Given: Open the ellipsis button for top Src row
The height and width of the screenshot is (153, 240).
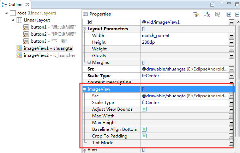Looking at the screenshot, I should (232, 69).
